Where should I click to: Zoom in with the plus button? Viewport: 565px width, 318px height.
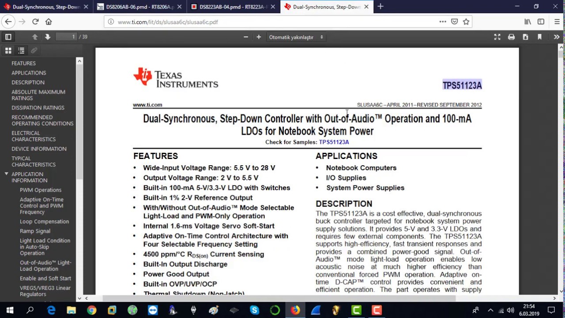pyautogui.click(x=259, y=37)
